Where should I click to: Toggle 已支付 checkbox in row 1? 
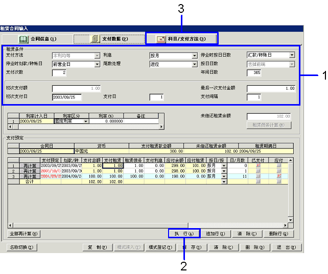click(x=257, y=166)
